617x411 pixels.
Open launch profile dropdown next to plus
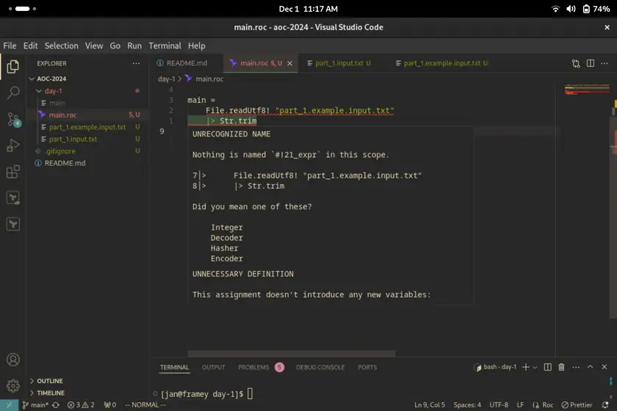[535, 368]
